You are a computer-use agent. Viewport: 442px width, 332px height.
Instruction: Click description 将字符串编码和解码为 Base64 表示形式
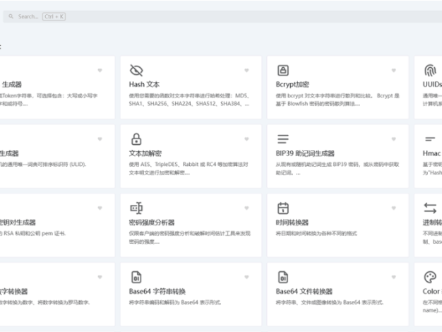[175, 302]
